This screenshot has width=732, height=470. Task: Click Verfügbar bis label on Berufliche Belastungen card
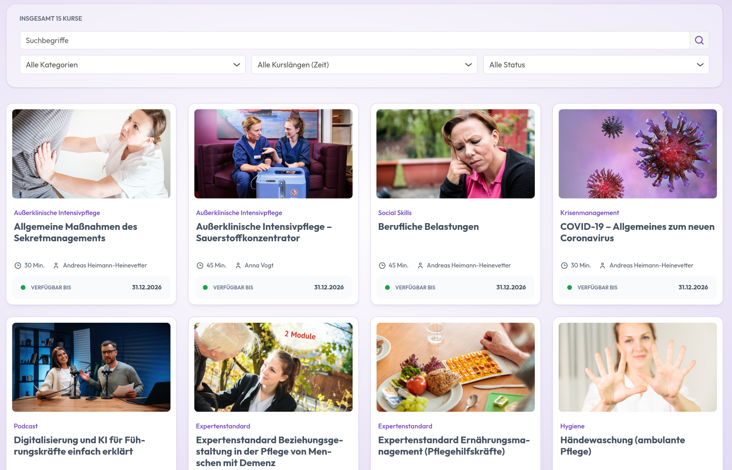[x=415, y=287]
